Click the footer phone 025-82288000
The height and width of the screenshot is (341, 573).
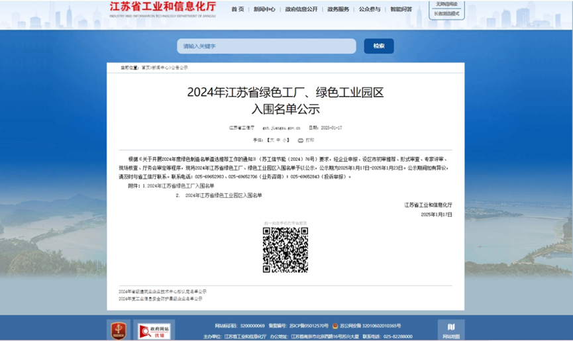click(x=397, y=336)
